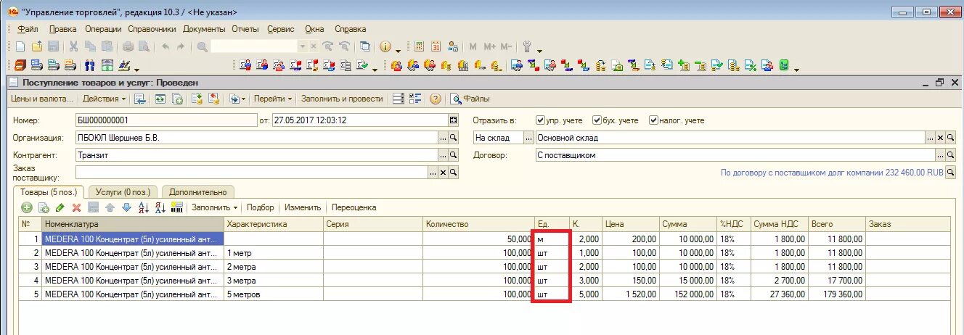Open the Перейти dropdown menu
The height and width of the screenshot is (335, 964).
point(273,99)
